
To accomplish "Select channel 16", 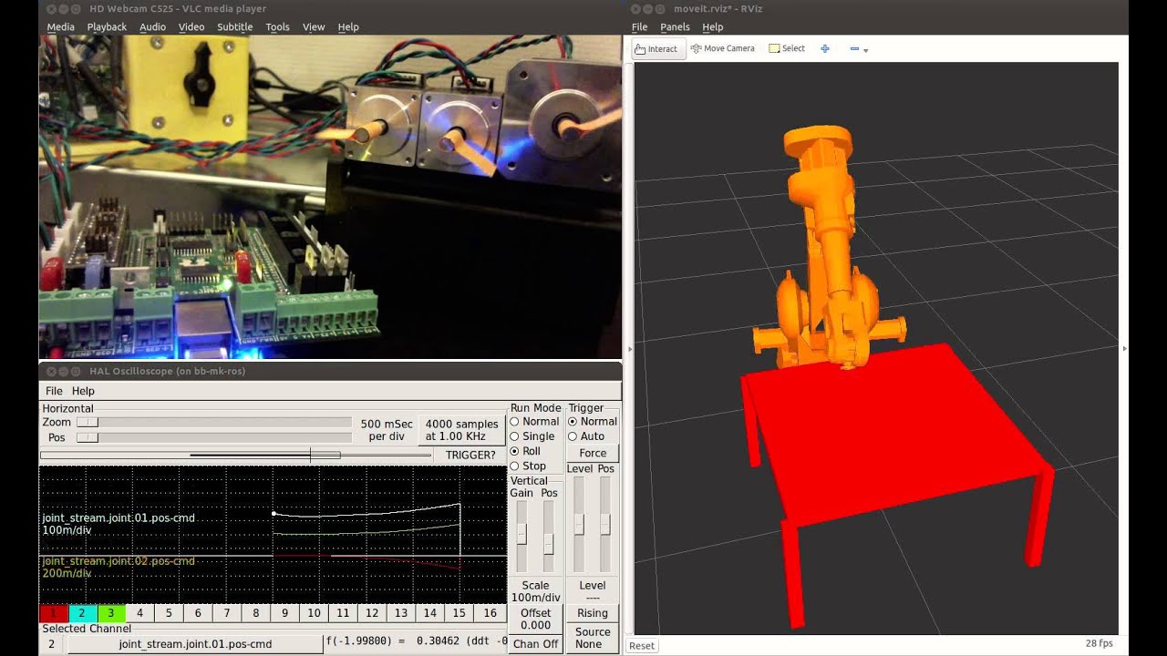I will point(490,614).
